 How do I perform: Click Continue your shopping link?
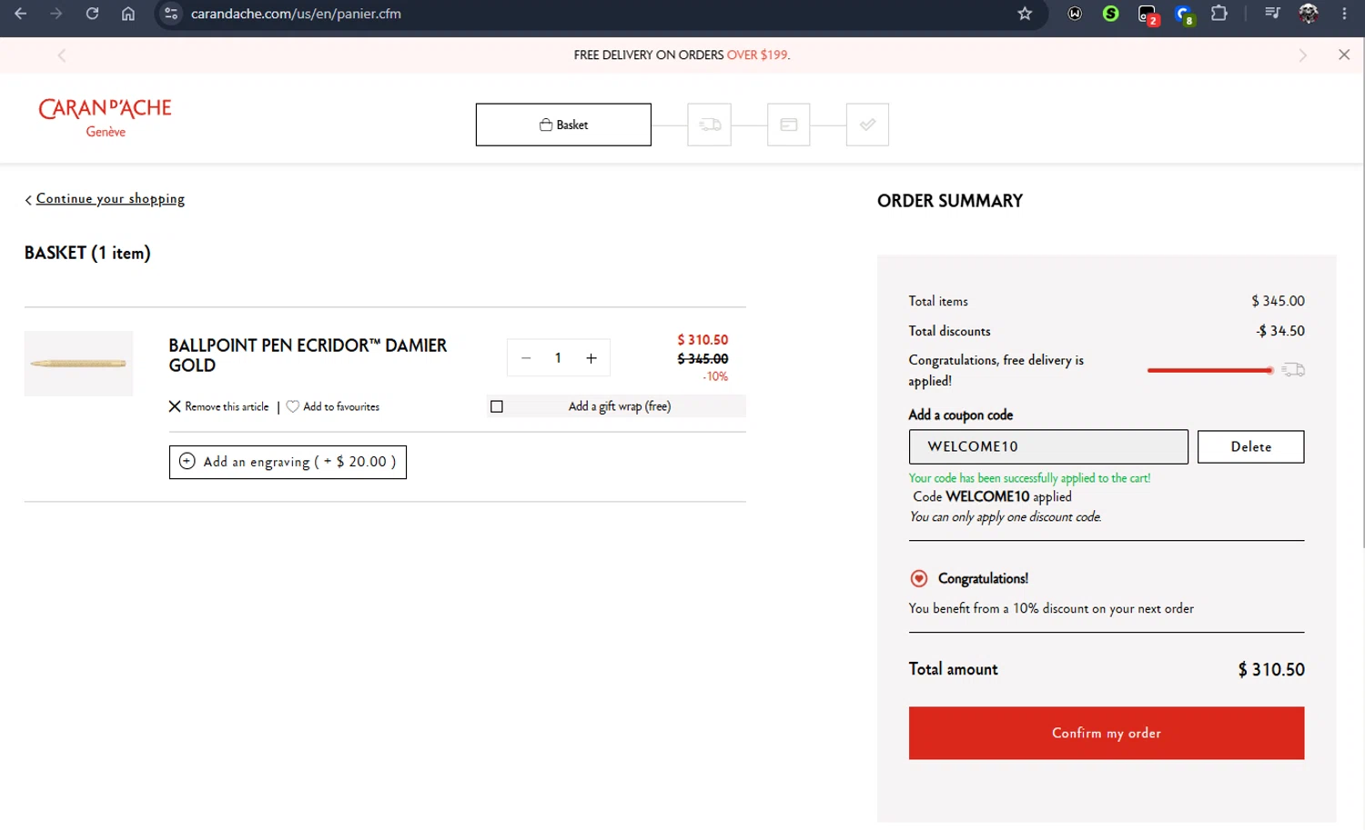(110, 199)
